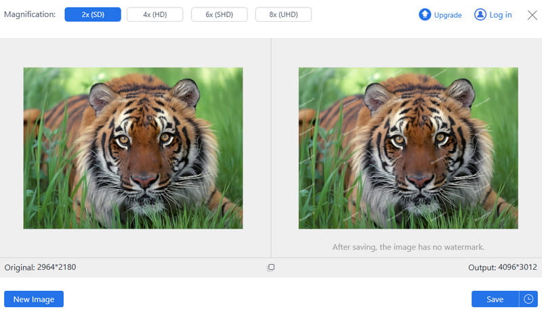Set magnification to 8x (UHD)
The height and width of the screenshot is (316, 542).
[x=283, y=14]
